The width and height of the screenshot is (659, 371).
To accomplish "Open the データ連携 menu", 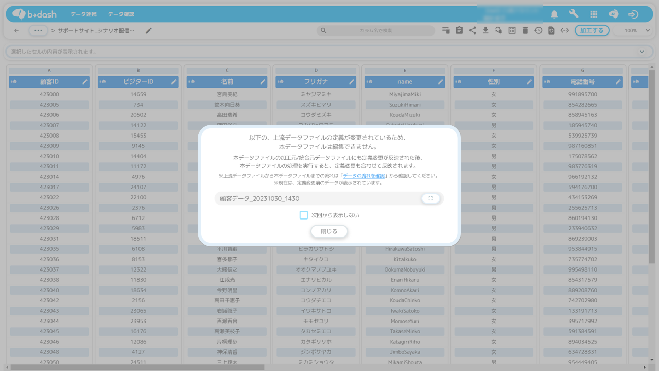I will 84,14.
